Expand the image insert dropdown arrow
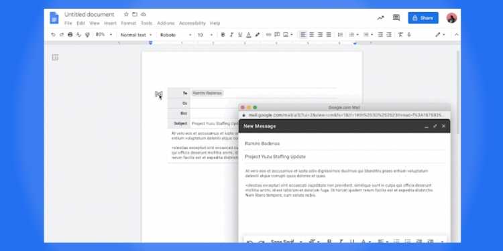 click(292, 35)
